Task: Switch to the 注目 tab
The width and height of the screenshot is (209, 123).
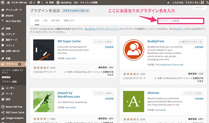Action: pos(37,20)
